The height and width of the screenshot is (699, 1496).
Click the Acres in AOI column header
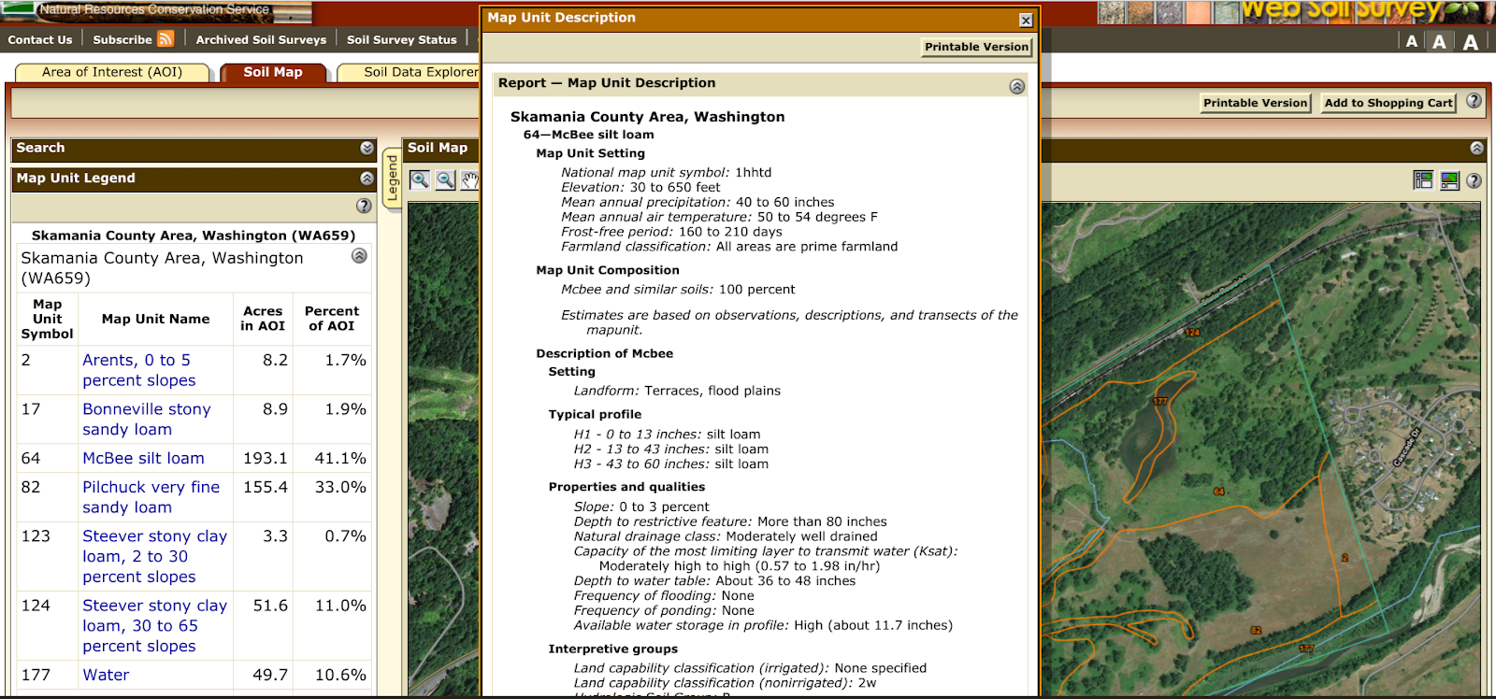tap(263, 319)
